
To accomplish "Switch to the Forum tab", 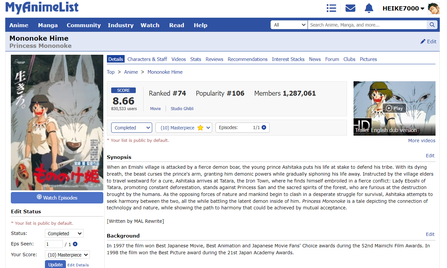I will point(332,59).
